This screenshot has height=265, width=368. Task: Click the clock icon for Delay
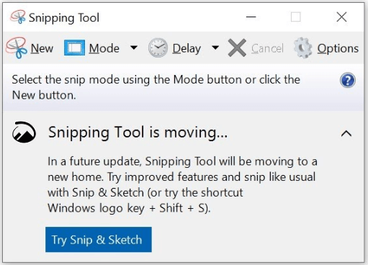tap(158, 48)
